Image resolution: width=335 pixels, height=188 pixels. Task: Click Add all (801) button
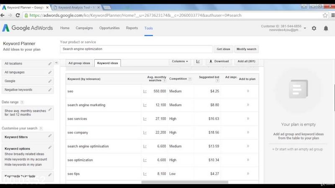click(246, 61)
